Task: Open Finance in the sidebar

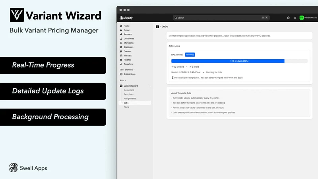Action: coord(128,60)
